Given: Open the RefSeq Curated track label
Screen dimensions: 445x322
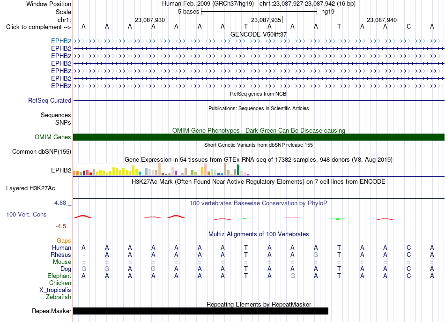Looking at the screenshot, I should [50, 100].
